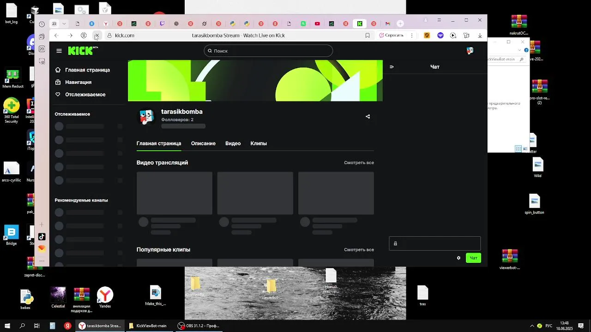Open the browser history clock icon
591x332 pixels.
(x=42, y=24)
